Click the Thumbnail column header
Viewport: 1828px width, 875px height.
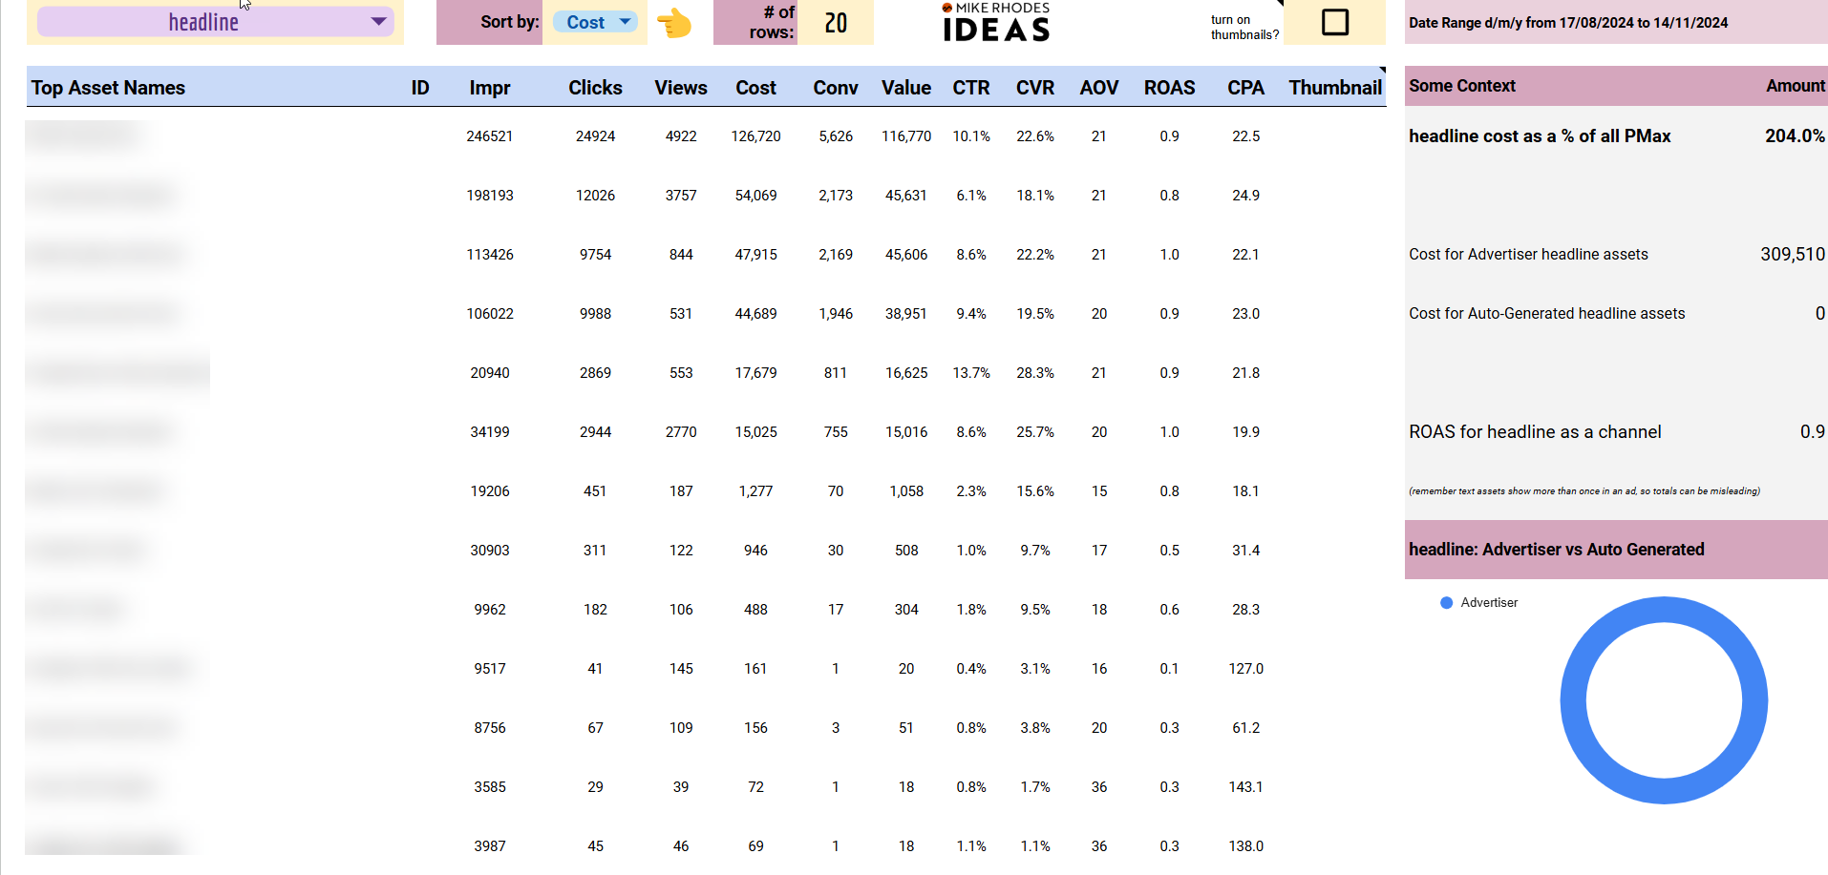pos(1334,88)
